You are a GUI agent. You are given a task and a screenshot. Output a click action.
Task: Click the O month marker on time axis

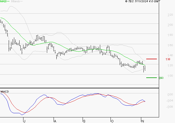112,121
